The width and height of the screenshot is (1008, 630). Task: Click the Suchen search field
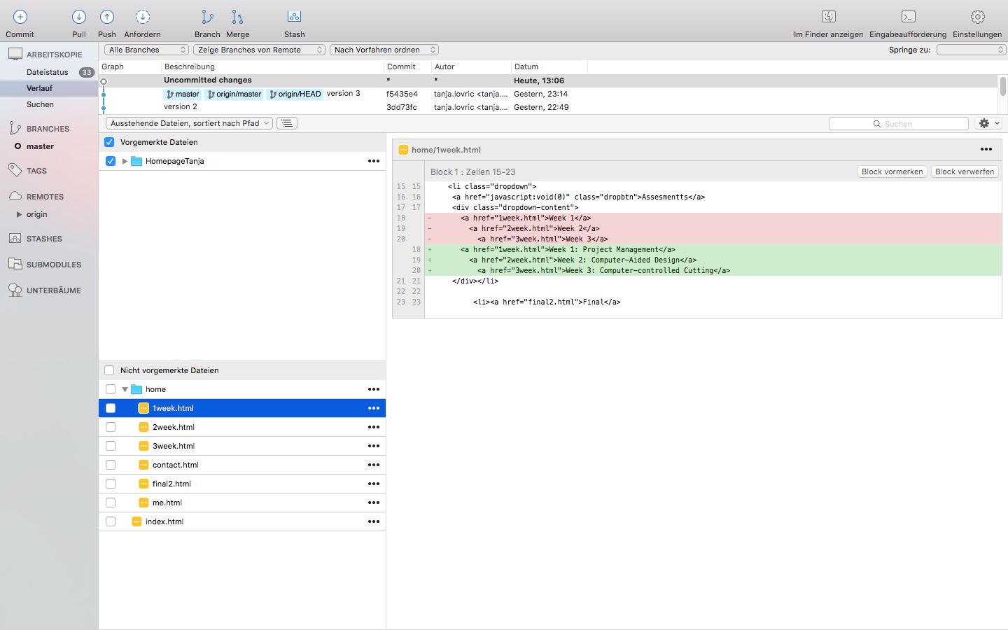pos(899,123)
